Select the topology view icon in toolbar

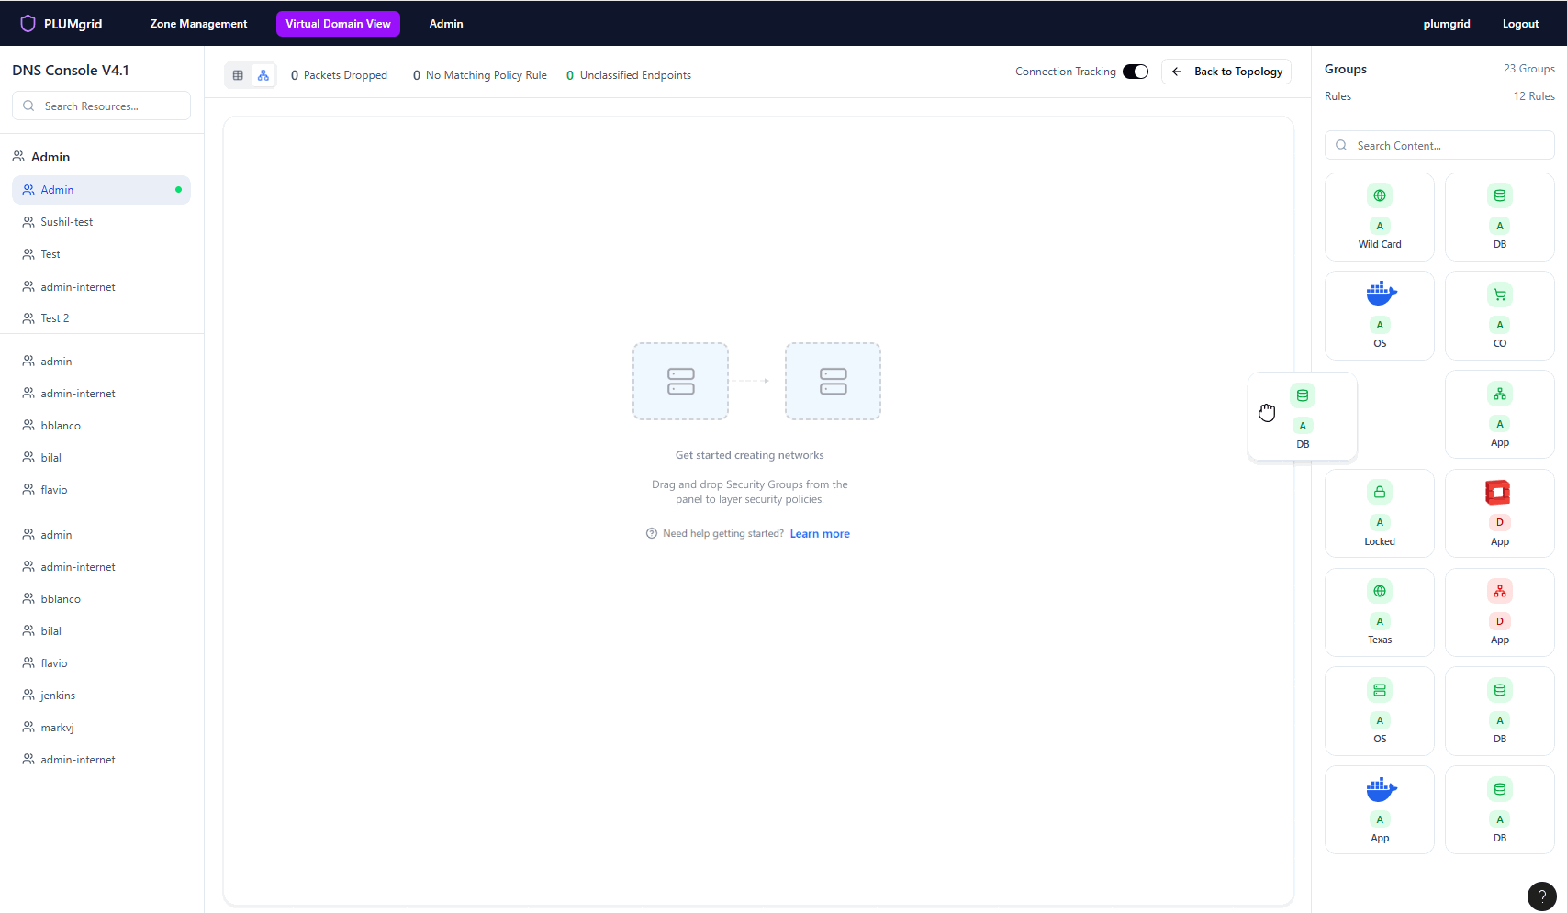pos(263,75)
